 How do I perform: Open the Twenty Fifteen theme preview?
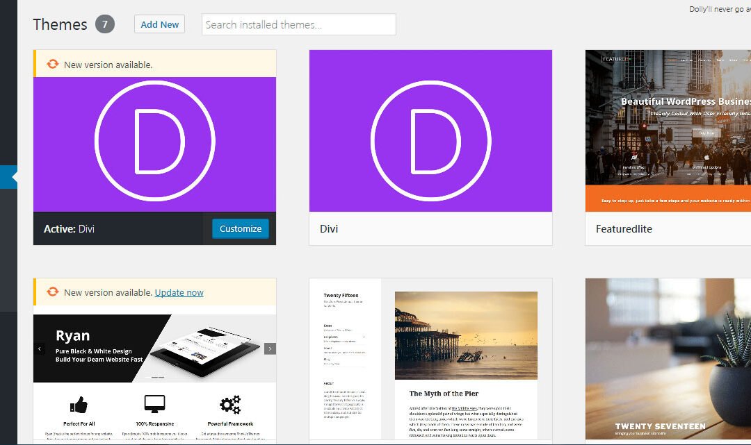pos(430,361)
